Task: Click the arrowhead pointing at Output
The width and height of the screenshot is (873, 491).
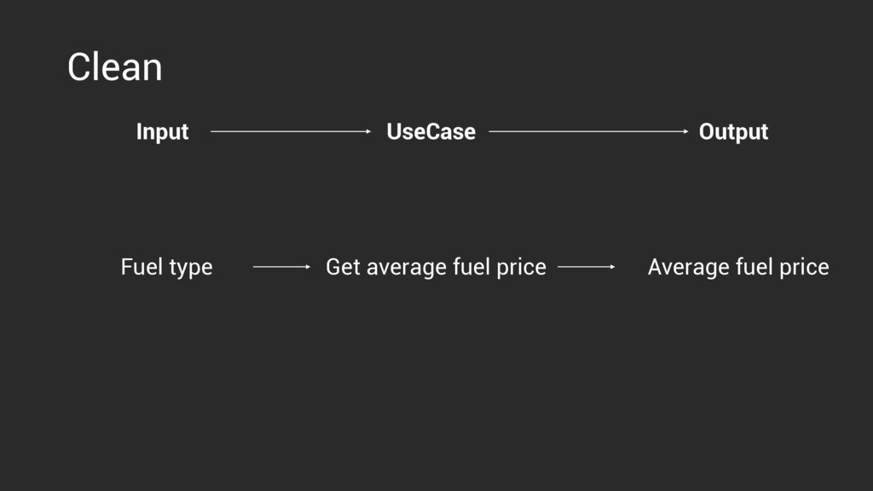Action: [686, 131]
